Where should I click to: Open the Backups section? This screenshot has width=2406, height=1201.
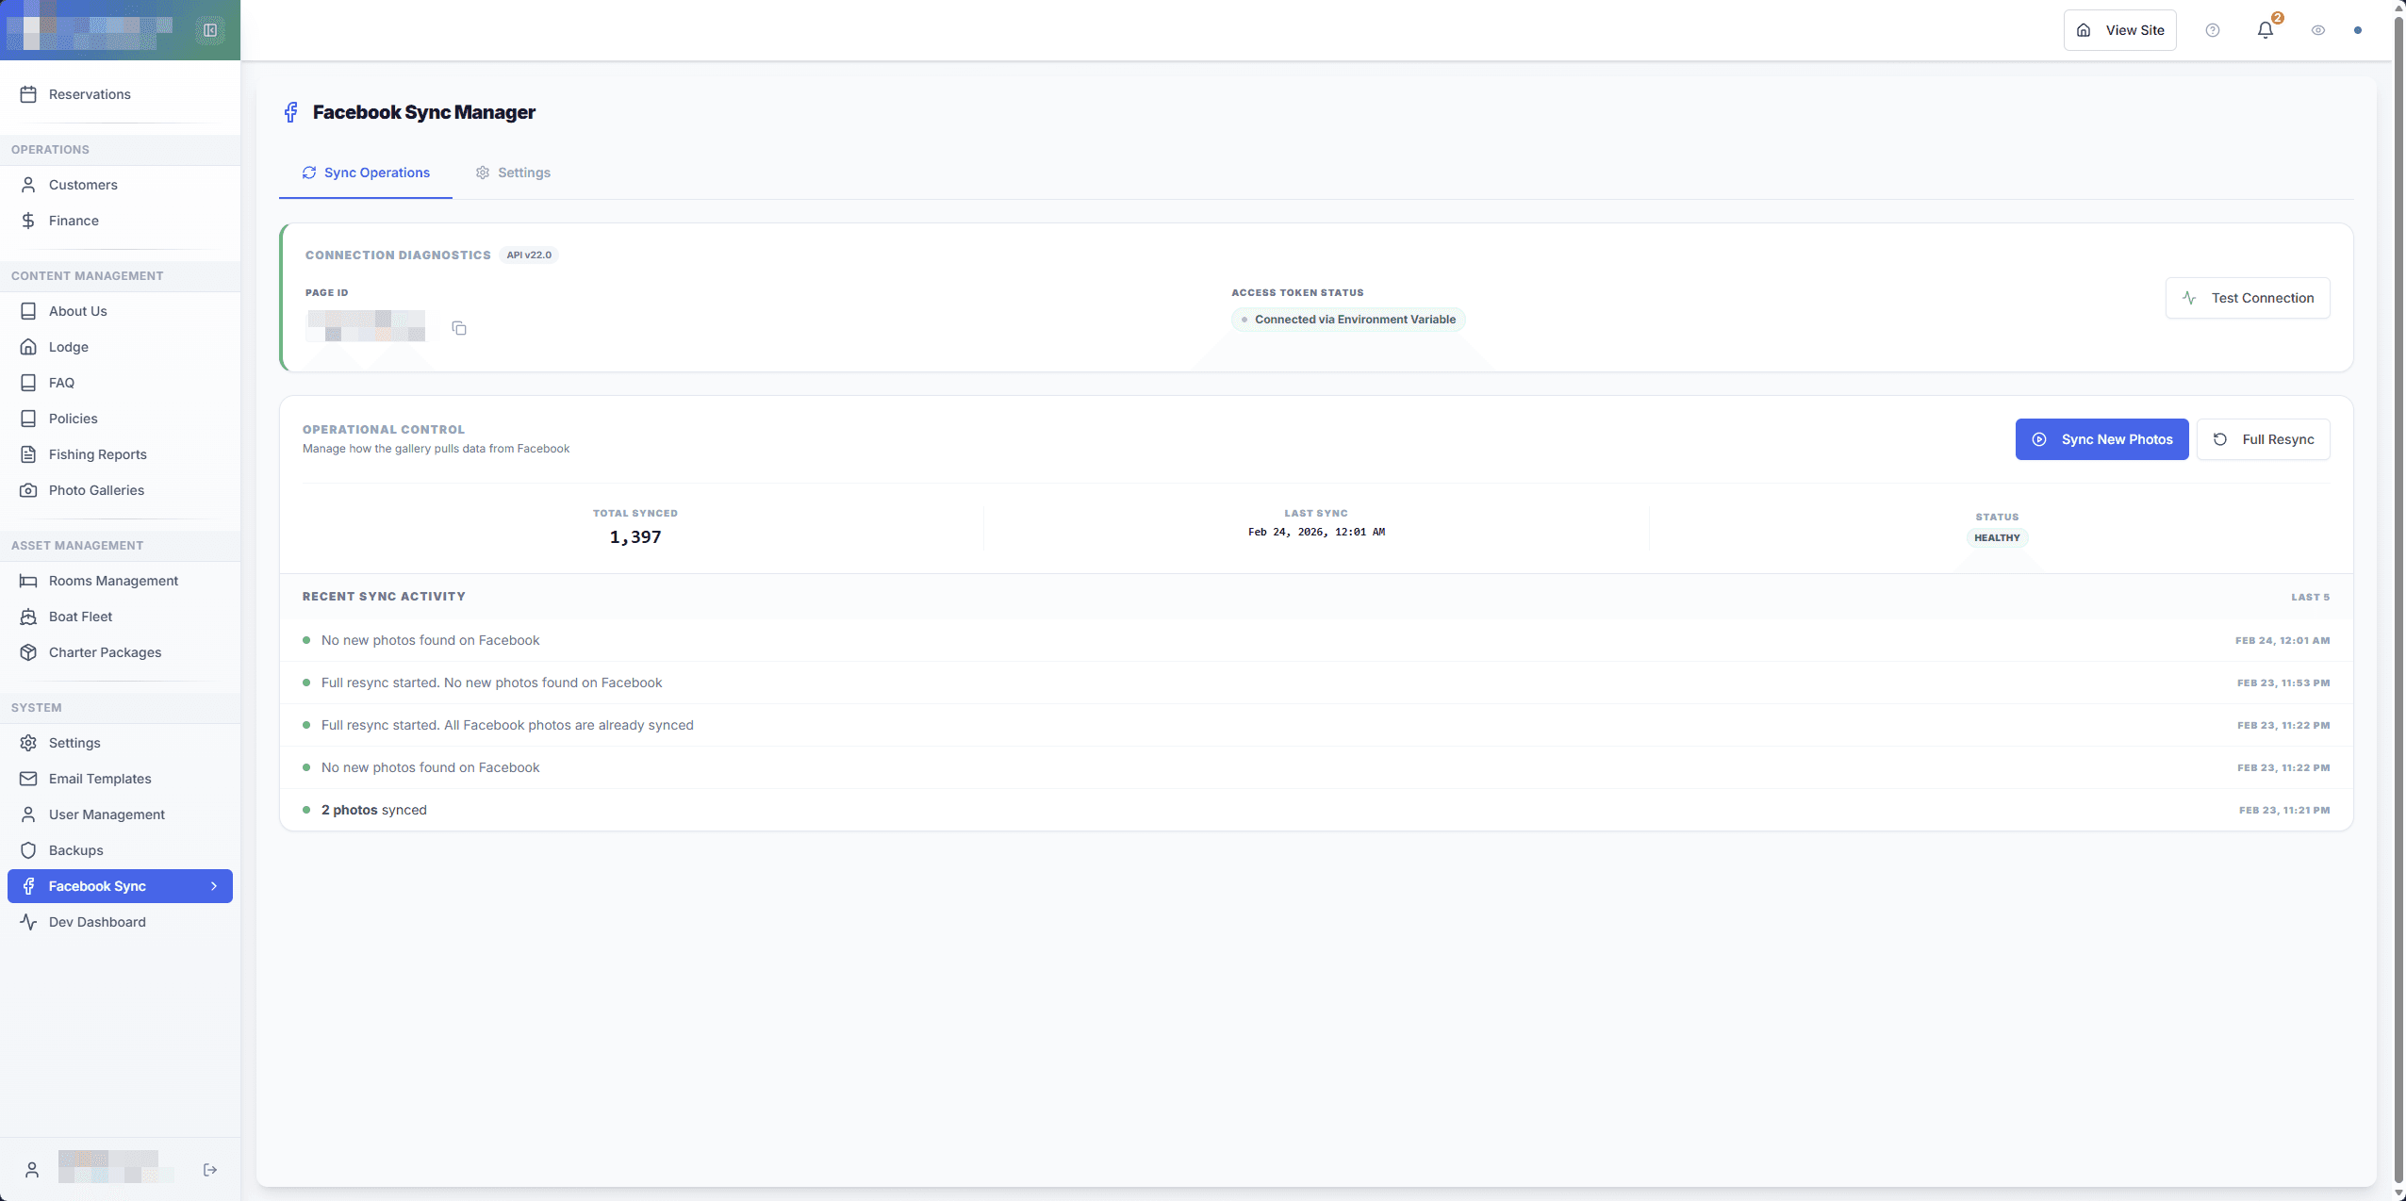[75, 849]
